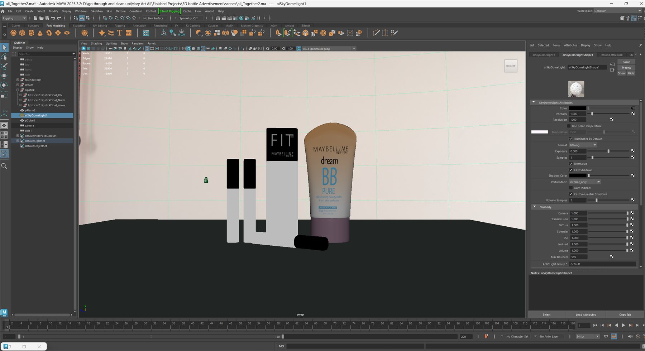The width and height of the screenshot is (645, 351).
Task: Create a polygon cone from the shelf
Action: 40,33
